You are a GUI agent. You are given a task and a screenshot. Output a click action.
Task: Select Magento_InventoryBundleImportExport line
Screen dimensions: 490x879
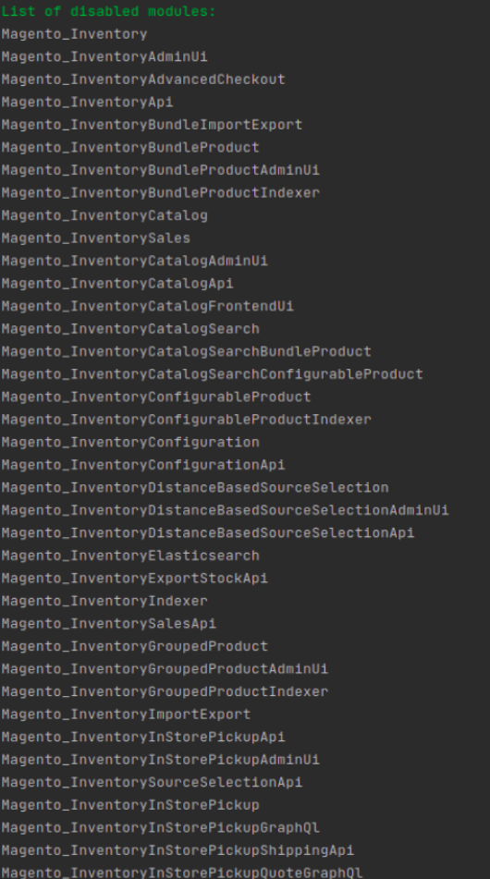[x=152, y=125]
